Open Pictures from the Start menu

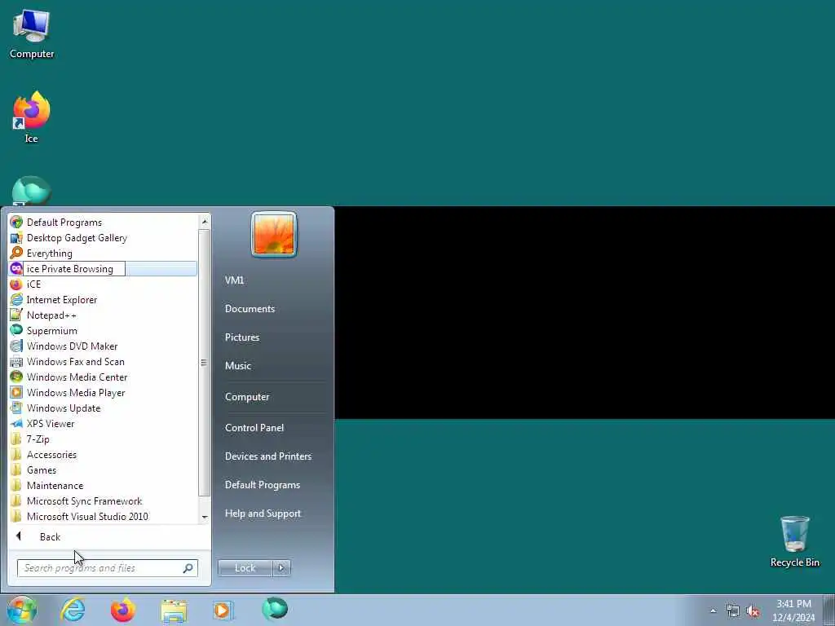(x=242, y=337)
